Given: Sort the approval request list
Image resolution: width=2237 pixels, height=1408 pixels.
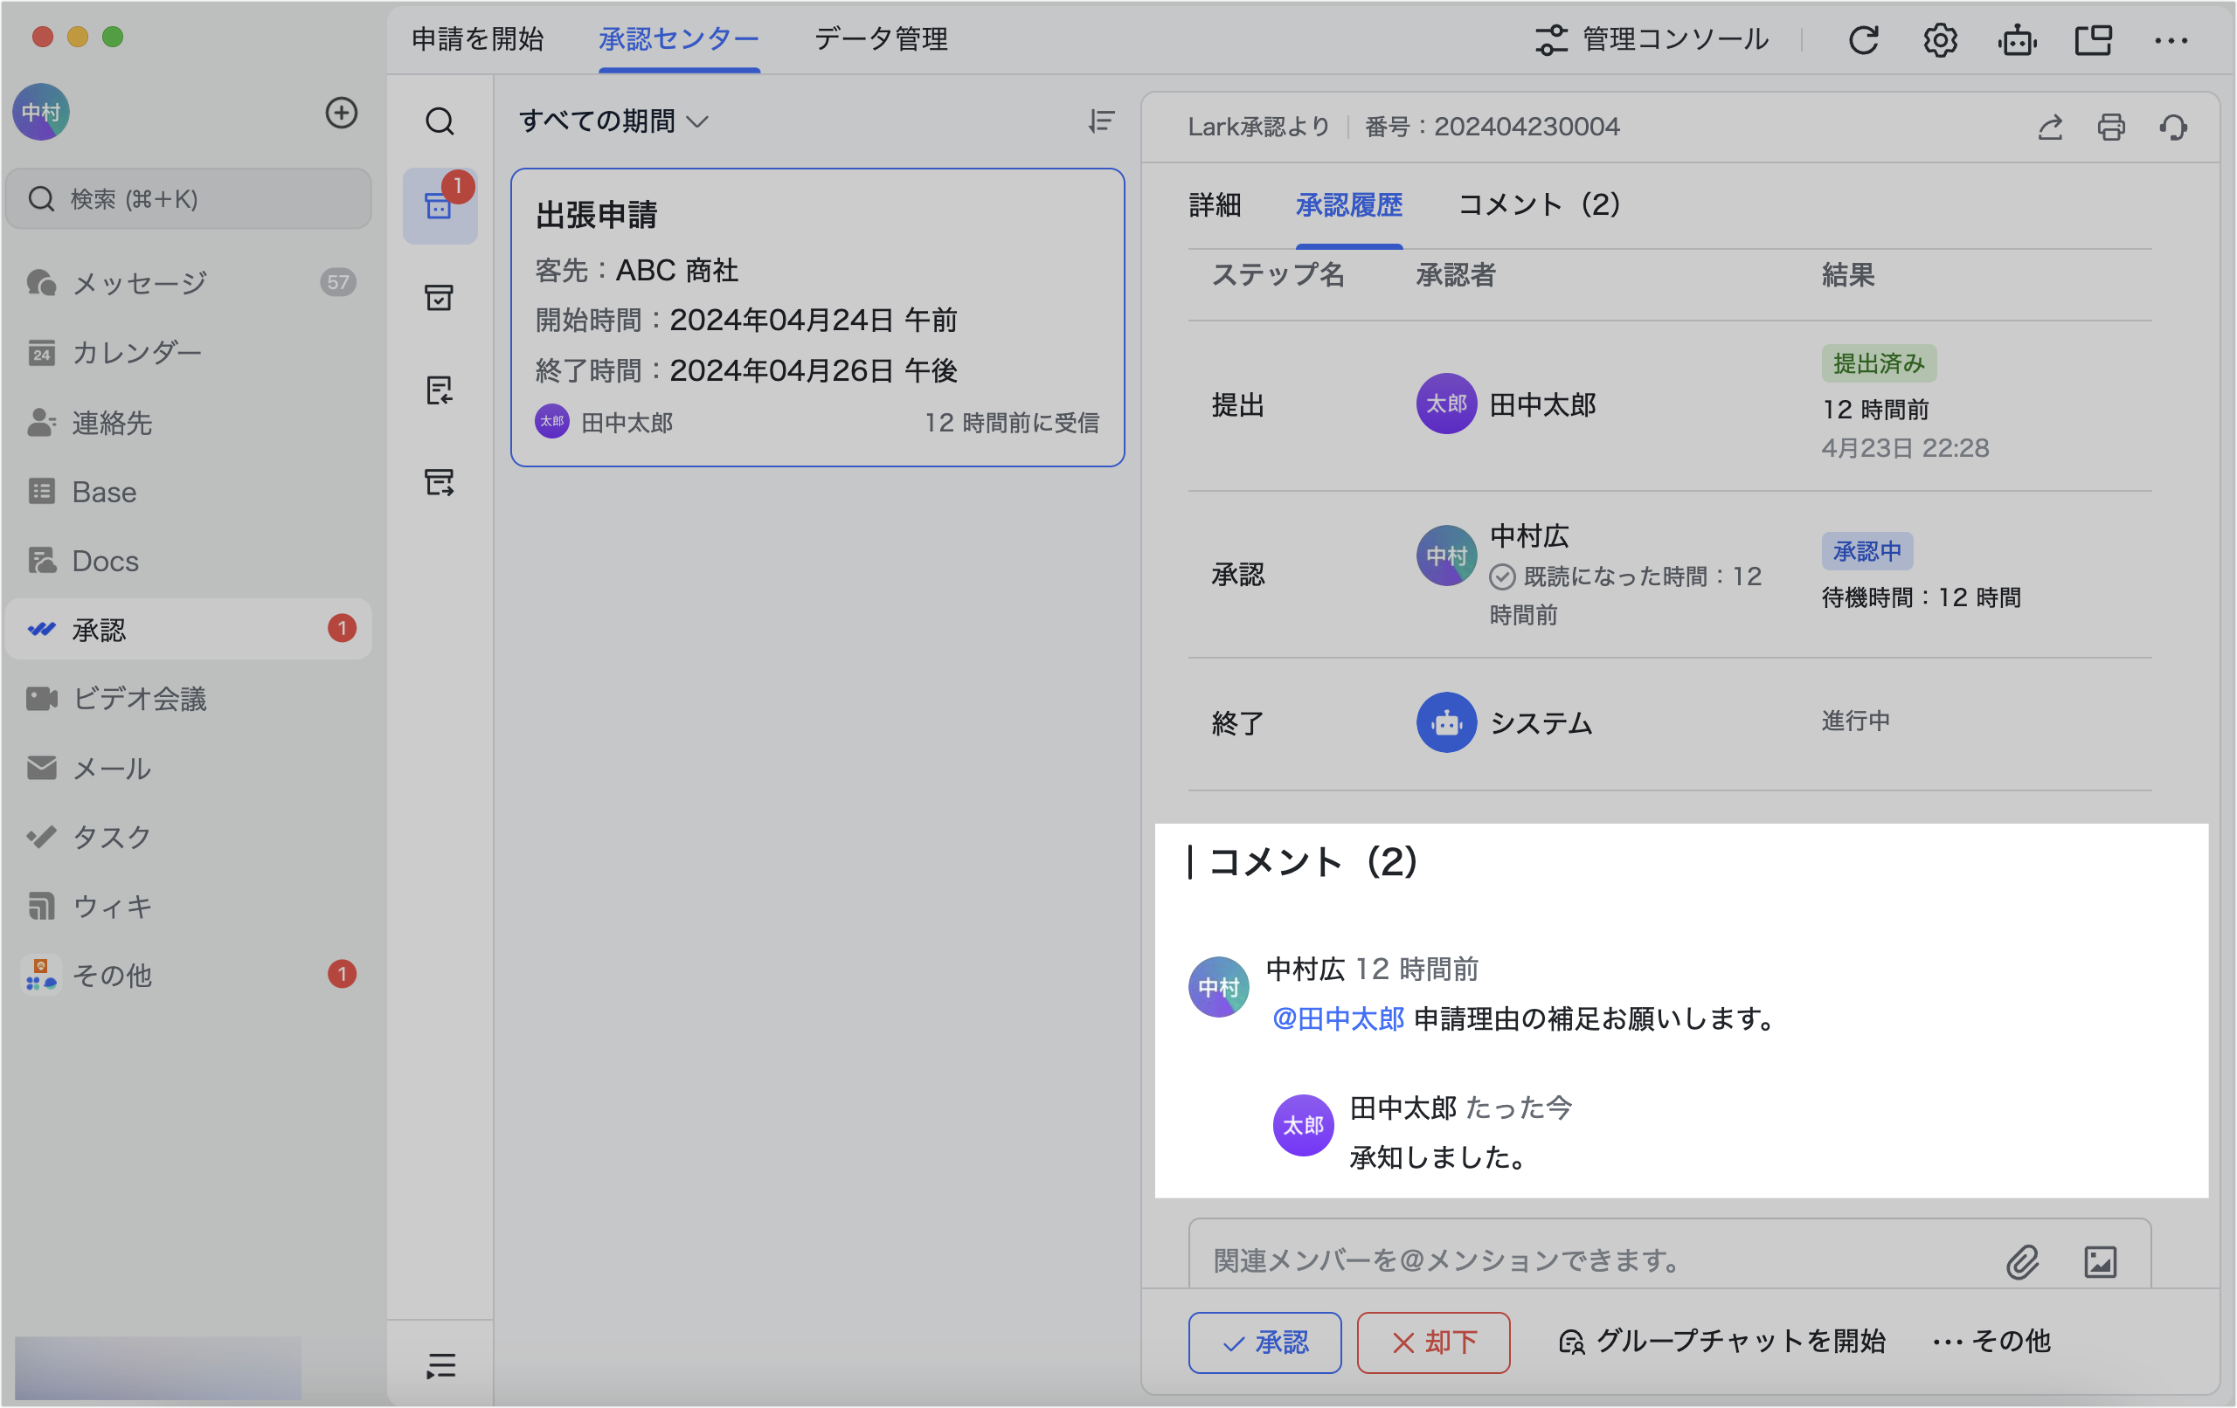Looking at the screenshot, I should click(x=1098, y=121).
